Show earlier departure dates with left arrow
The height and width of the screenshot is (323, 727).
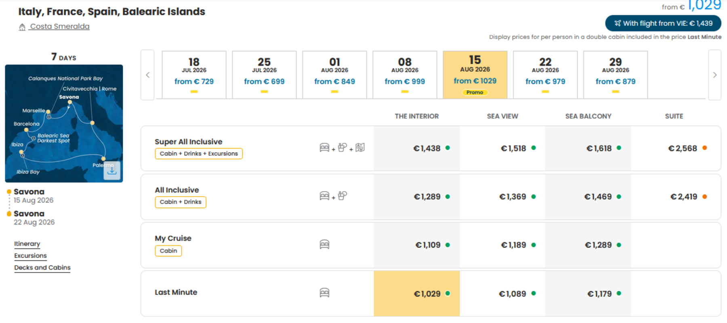tap(147, 75)
